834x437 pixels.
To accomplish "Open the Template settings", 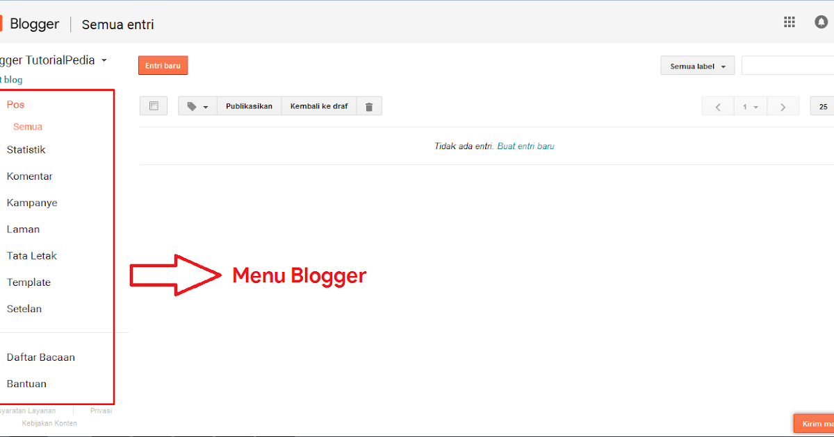I will point(28,282).
